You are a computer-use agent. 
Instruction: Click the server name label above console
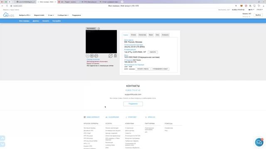(91, 29)
